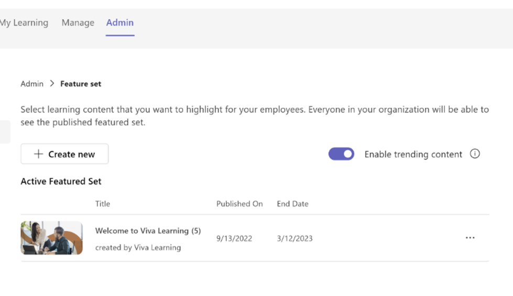This screenshot has height=296, width=513.
Task: Click the Published On column header
Action: coord(239,204)
